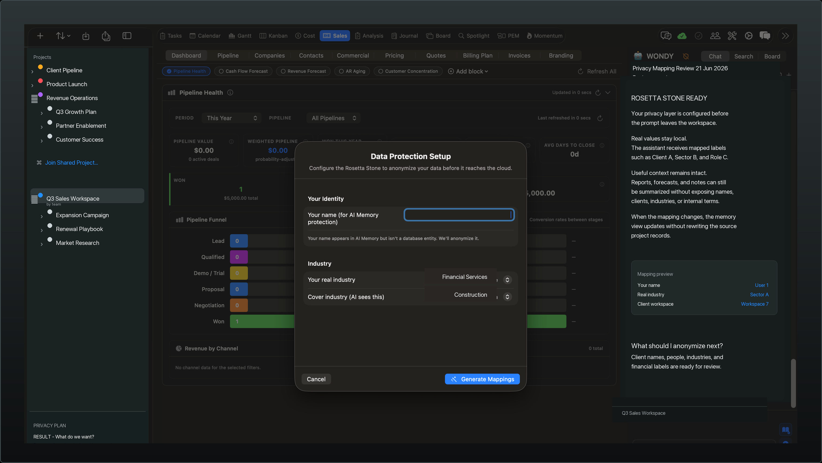Open the Period This Year dropdown

coord(231,118)
